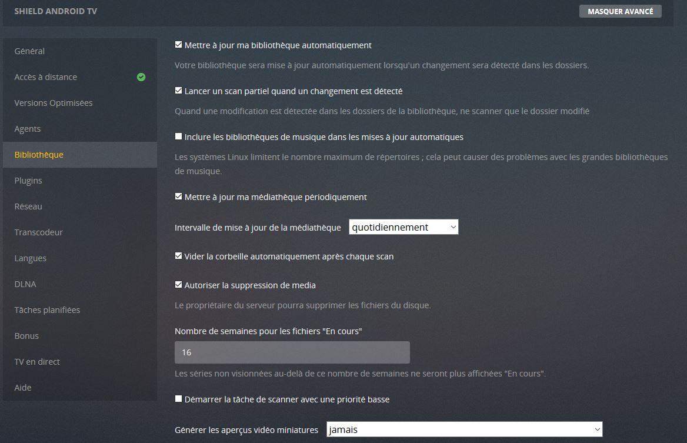Enable Démarrer la tâche de scanner priorité basse

tap(178, 399)
